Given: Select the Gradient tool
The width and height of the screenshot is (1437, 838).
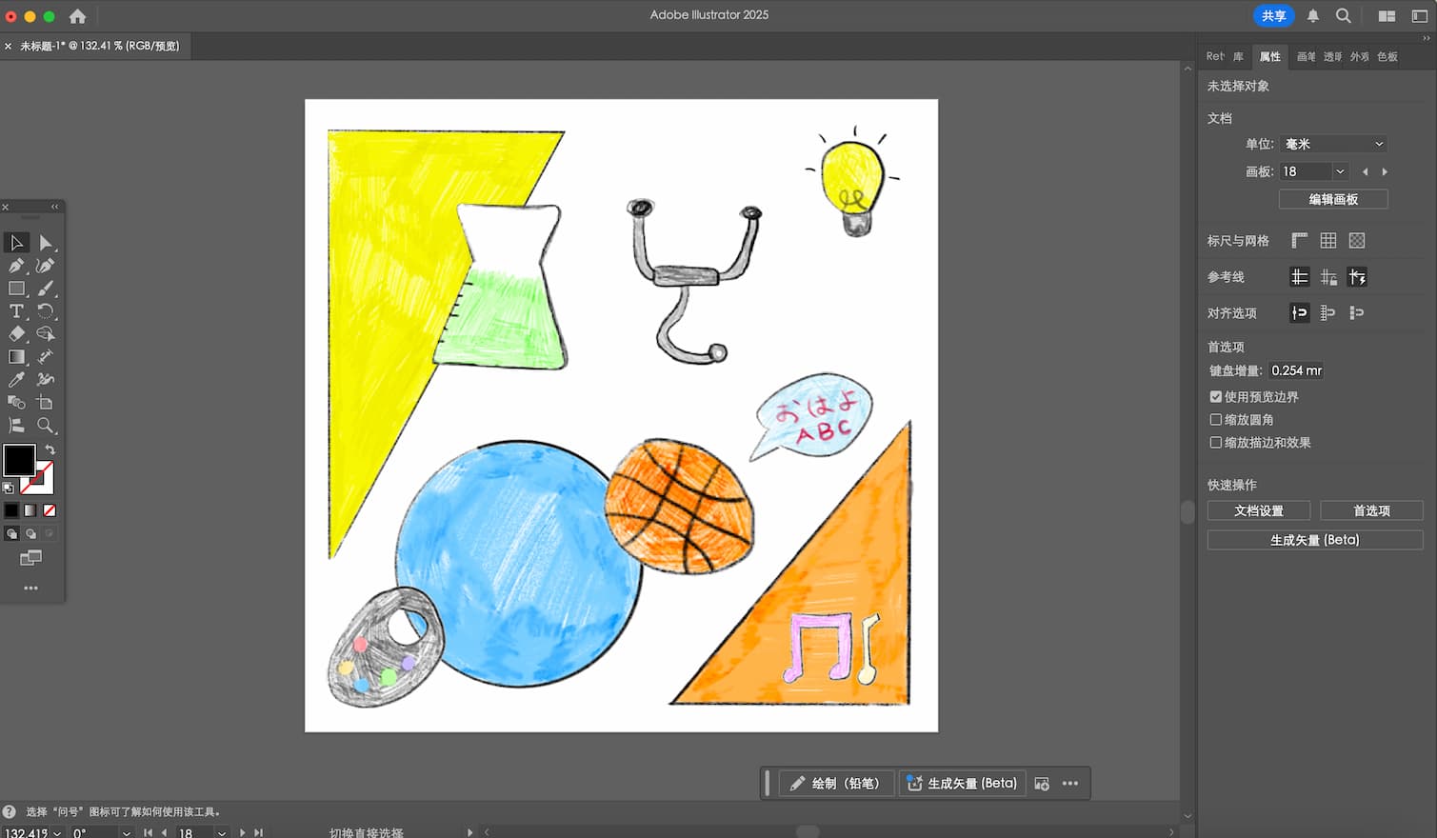Looking at the screenshot, I should [16, 356].
